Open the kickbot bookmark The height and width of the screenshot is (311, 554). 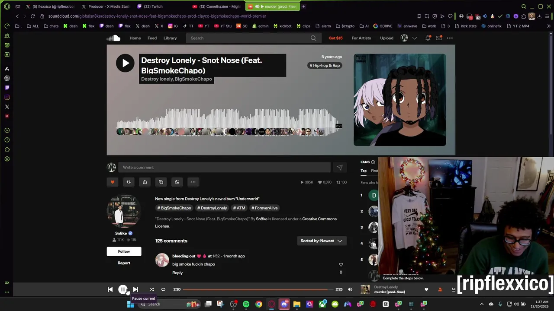[x=282, y=26]
